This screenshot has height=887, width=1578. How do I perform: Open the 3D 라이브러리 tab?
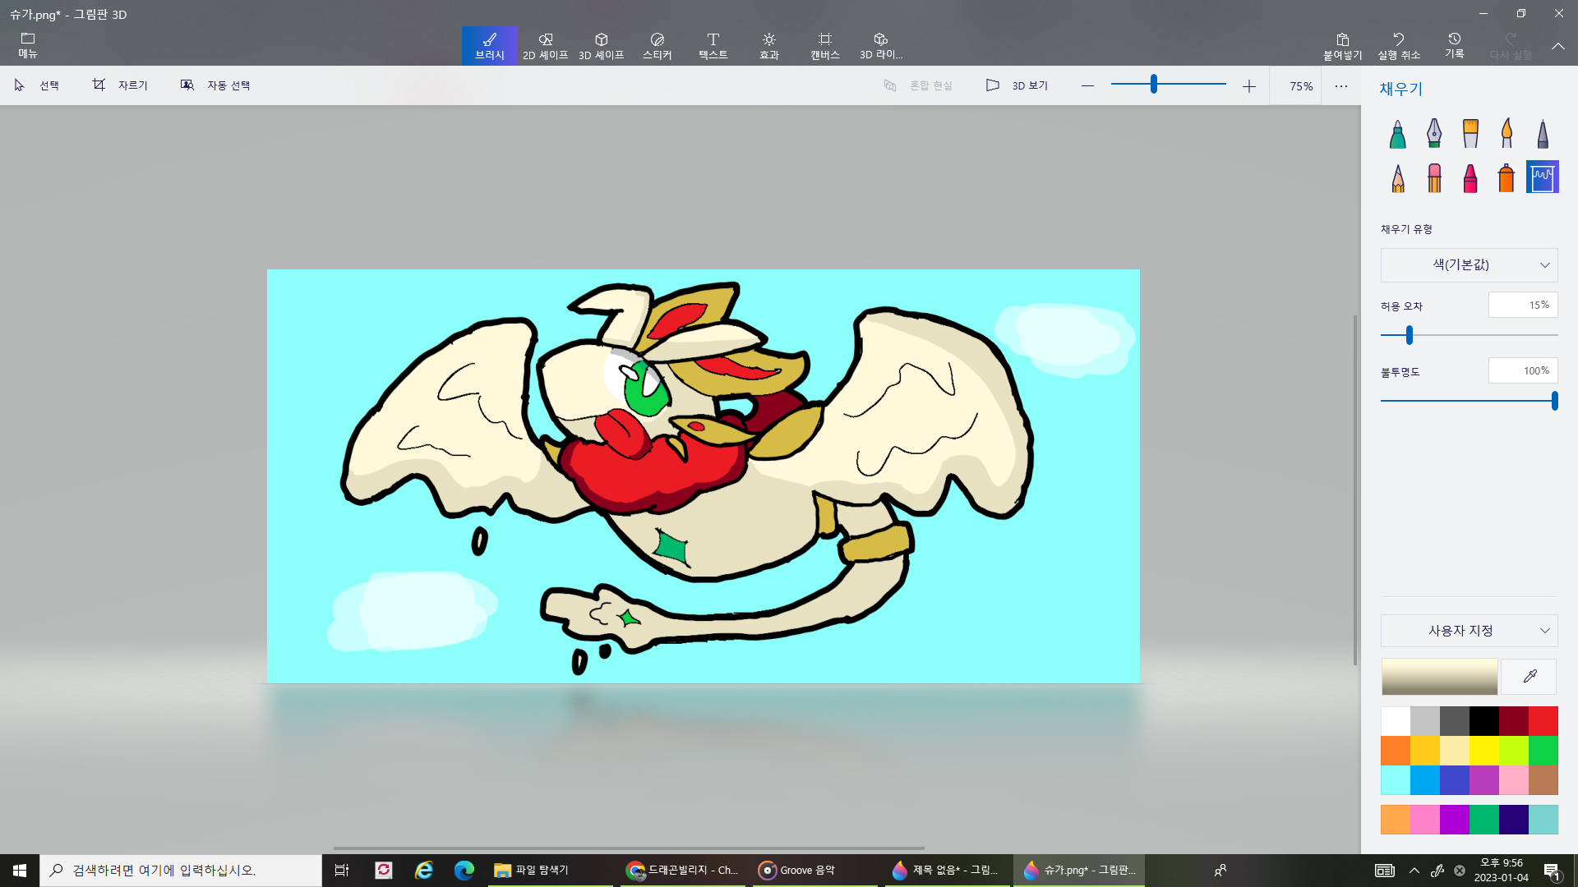click(x=880, y=46)
